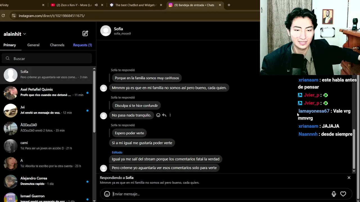Open Axel Peñafiel Quimis conversation
360x202 pixels.
(46, 92)
